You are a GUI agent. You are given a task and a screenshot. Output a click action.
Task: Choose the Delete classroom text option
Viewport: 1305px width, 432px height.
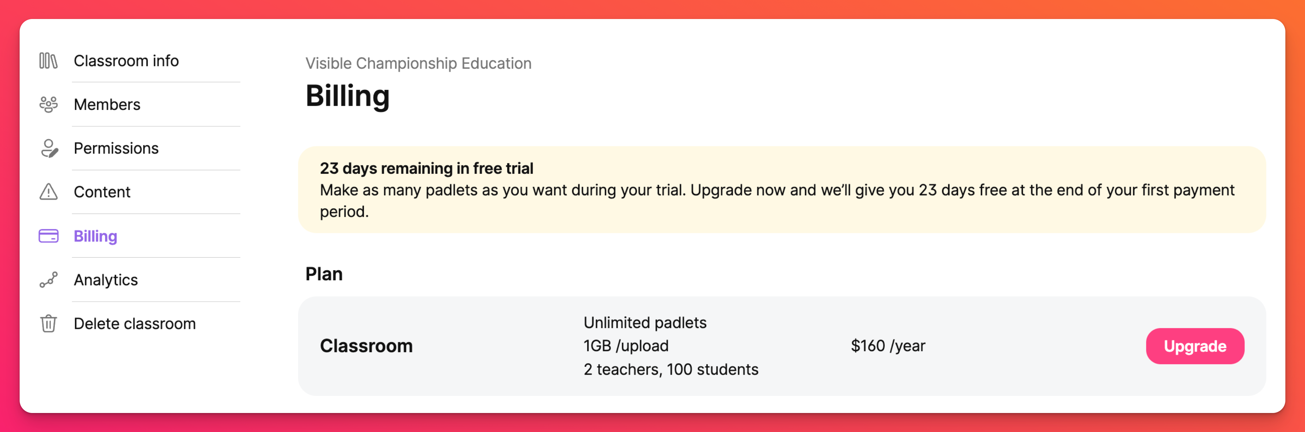pyautogui.click(x=134, y=324)
